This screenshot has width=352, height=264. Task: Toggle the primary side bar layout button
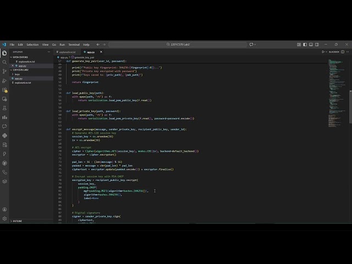[x=304, y=45]
